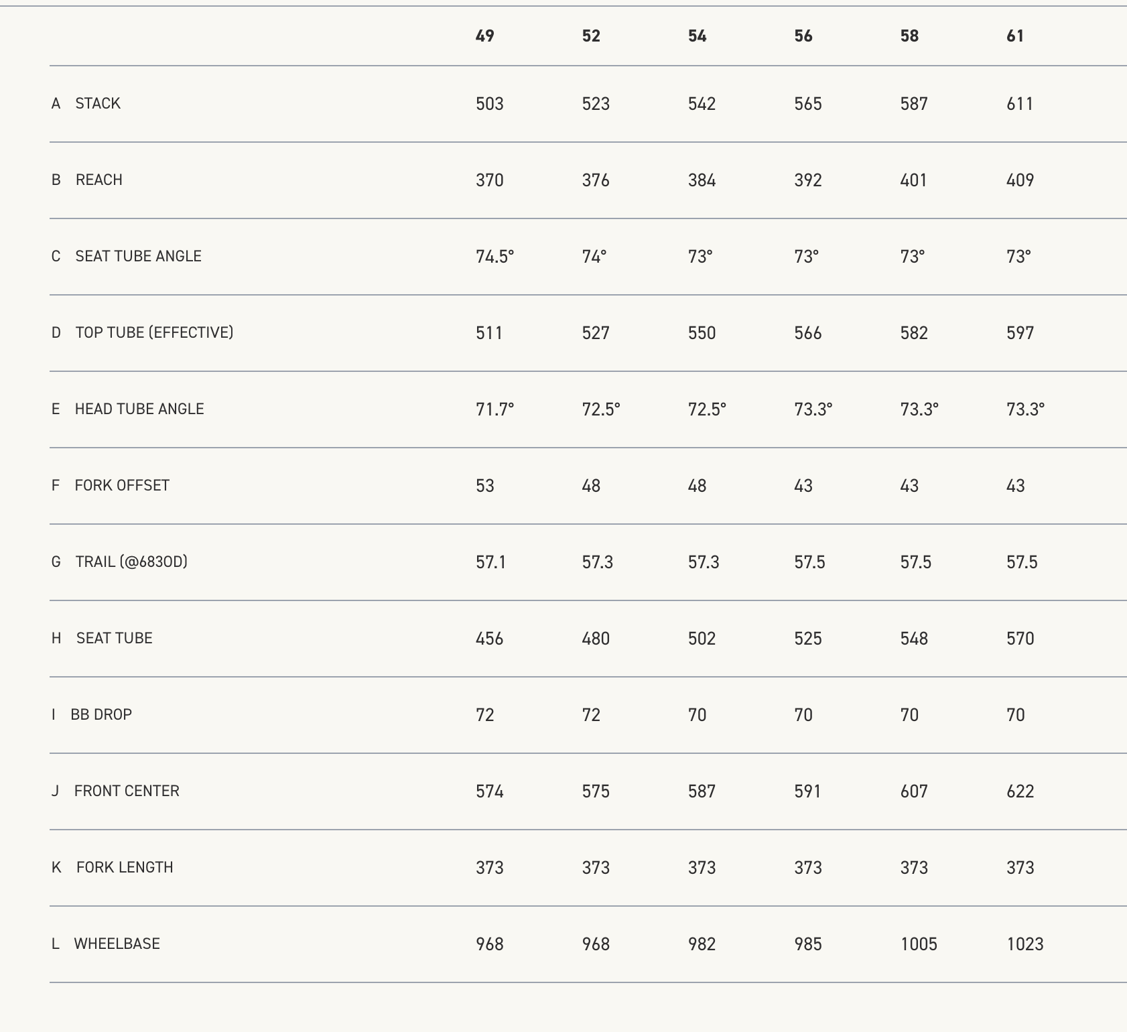Click the STACK row label

pyautogui.click(x=98, y=104)
